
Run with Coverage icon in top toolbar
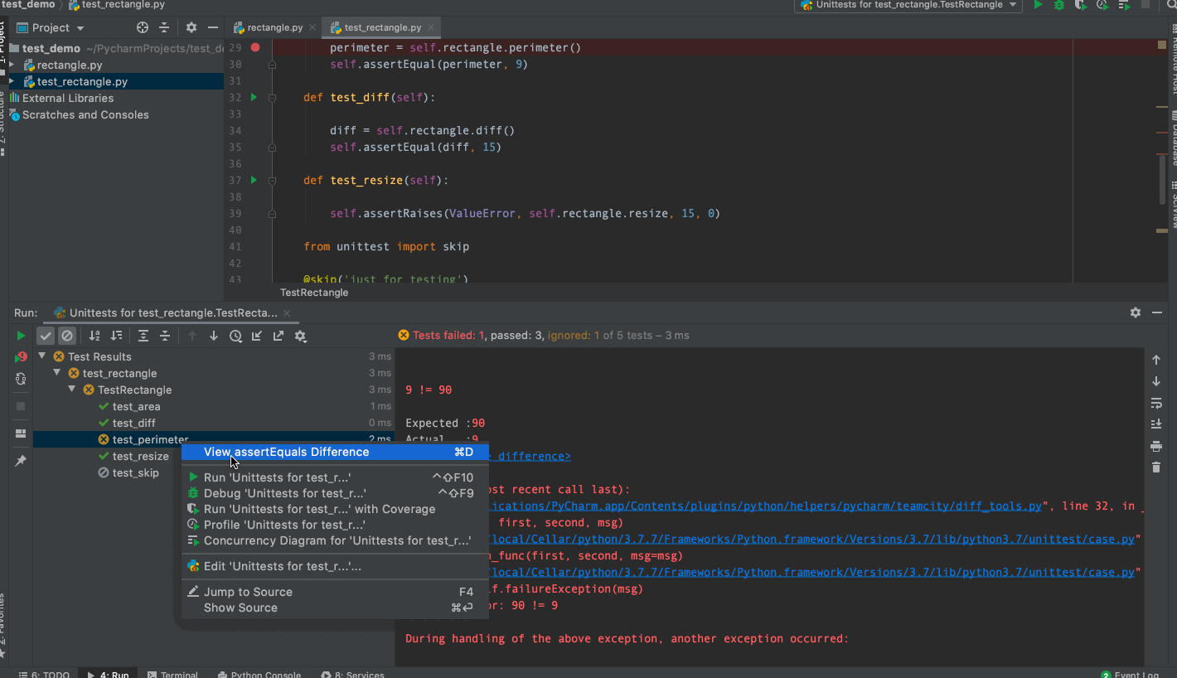pos(1081,5)
